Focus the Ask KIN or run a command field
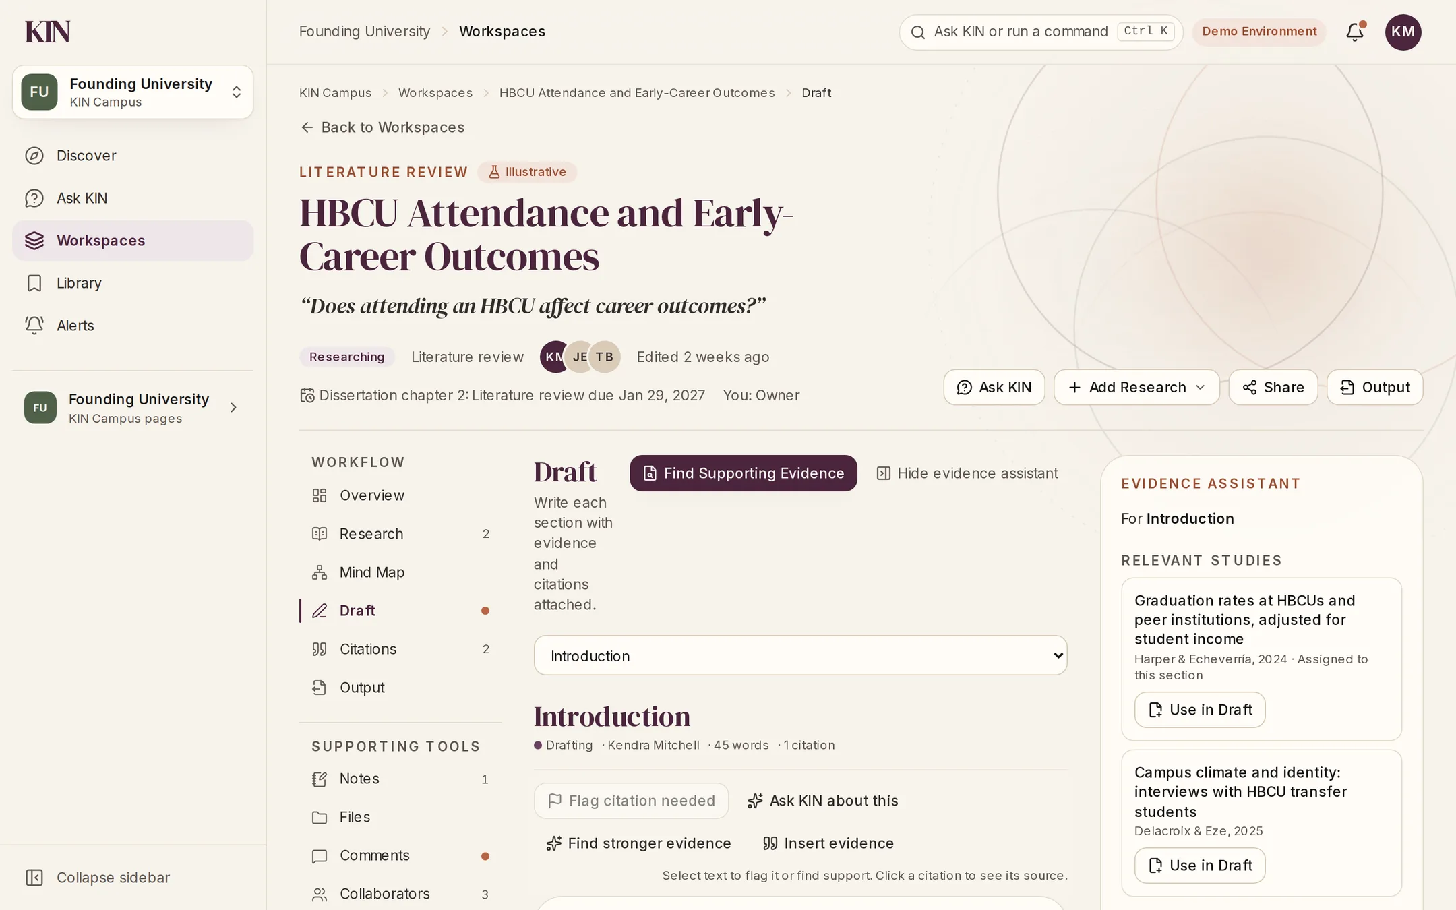 point(1041,32)
